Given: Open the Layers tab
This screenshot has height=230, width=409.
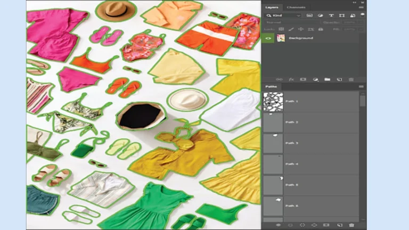Looking at the screenshot, I should click(272, 7).
